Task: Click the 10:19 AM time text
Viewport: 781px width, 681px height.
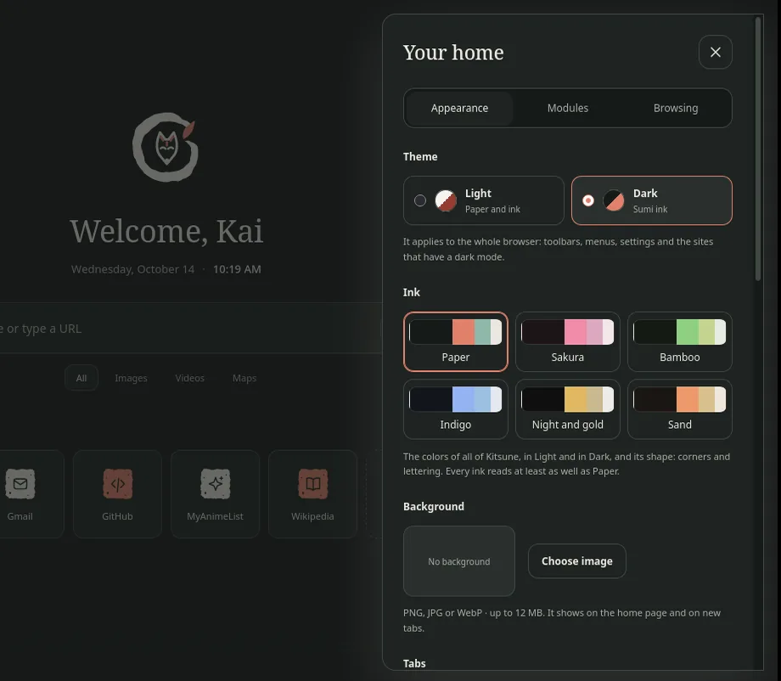Action: tap(237, 269)
